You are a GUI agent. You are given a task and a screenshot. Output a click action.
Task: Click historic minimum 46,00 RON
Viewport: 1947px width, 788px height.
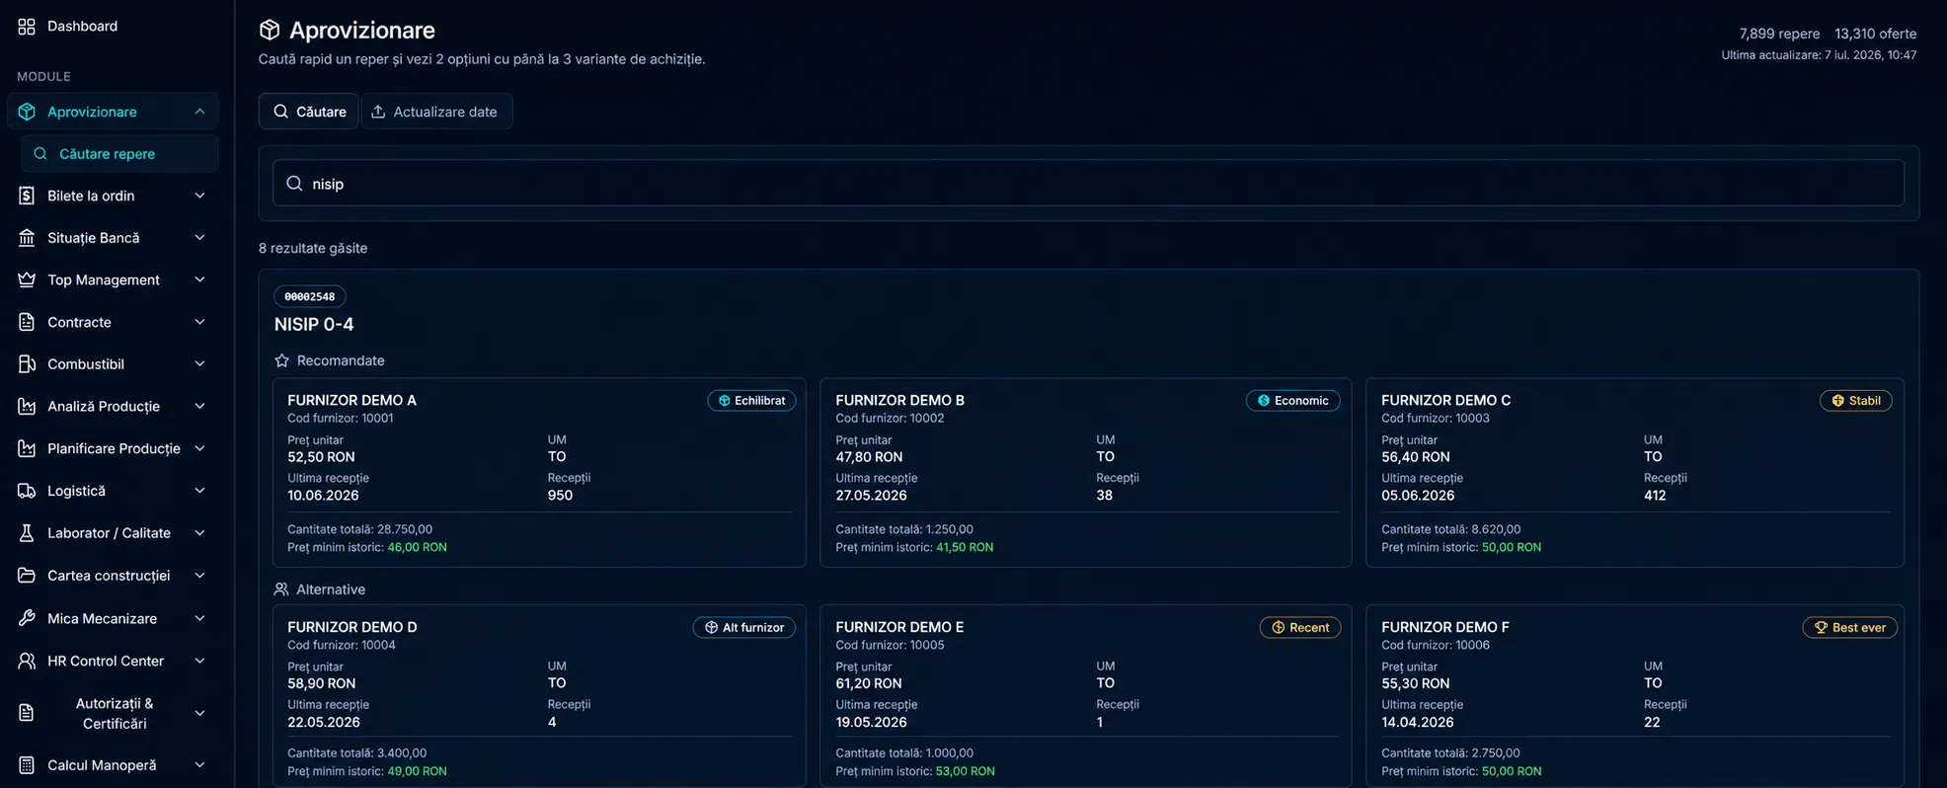coord(417,547)
